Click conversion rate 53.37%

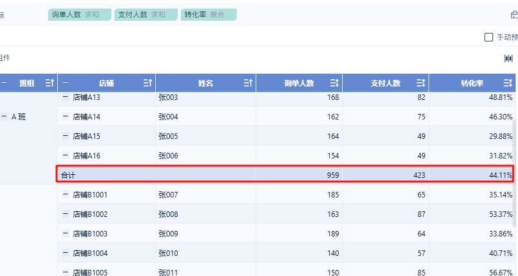(501, 214)
